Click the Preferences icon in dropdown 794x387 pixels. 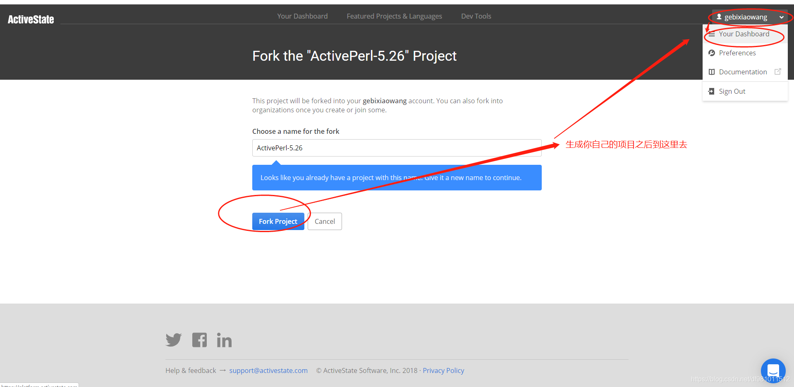click(x=712, y=53)
